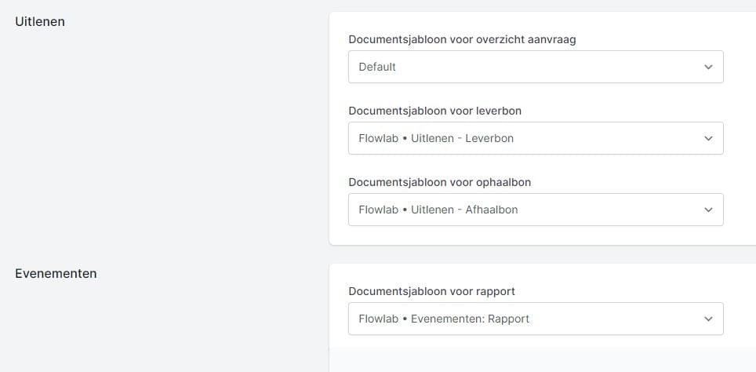Click the chevron arrow of the leverbon template dropdown
This screenshot has height=372, width=756.
tap(708, 138)
